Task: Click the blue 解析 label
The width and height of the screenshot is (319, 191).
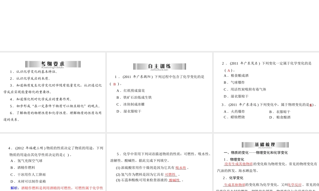Action: pyautogui.click(x=14, y=188)
